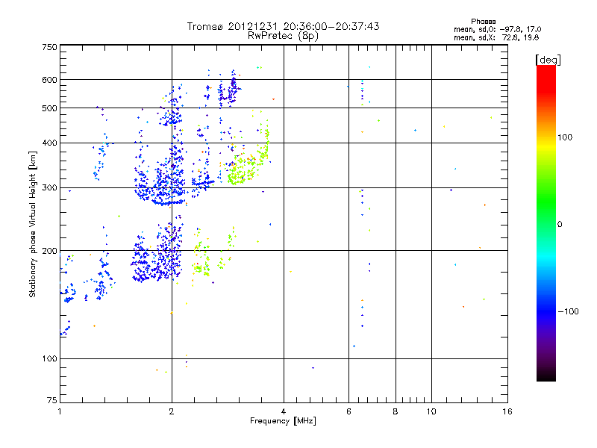Click the '750' height axis label
The image size is (597, 448).
(x=50, y=47)
